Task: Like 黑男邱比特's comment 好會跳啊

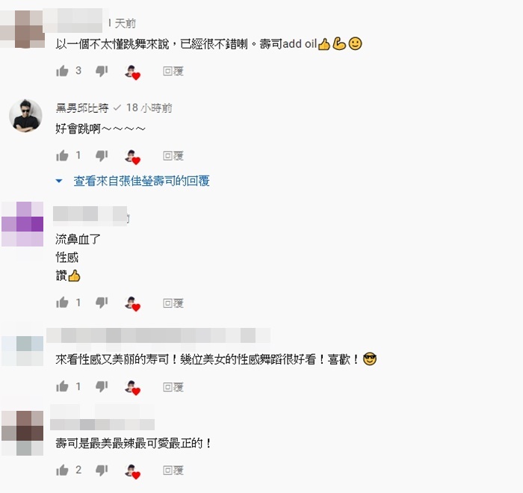Action: [x=62, y=155]
